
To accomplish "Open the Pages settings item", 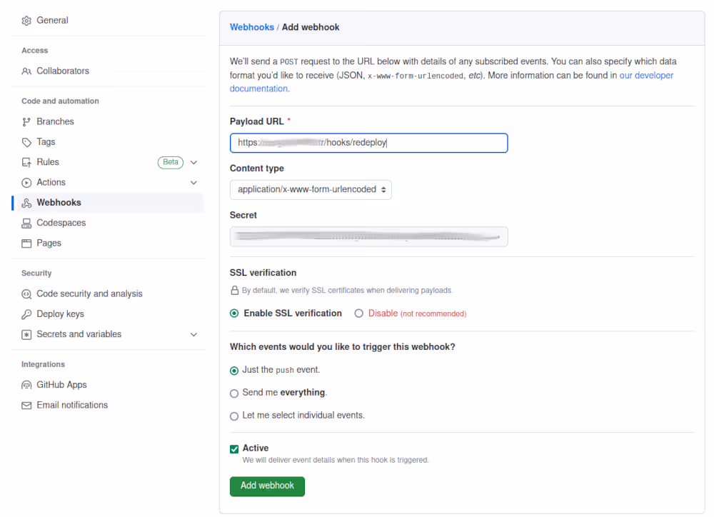I will [x=49, y=244].
